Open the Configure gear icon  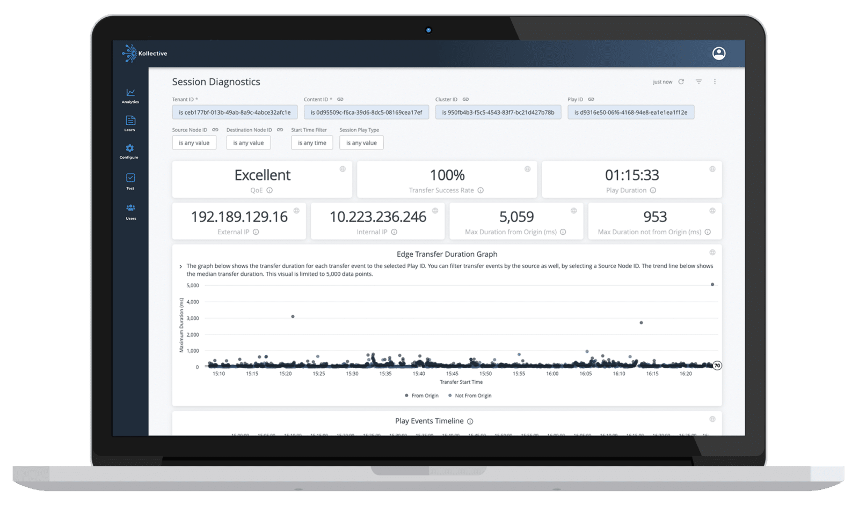point(129,149)
